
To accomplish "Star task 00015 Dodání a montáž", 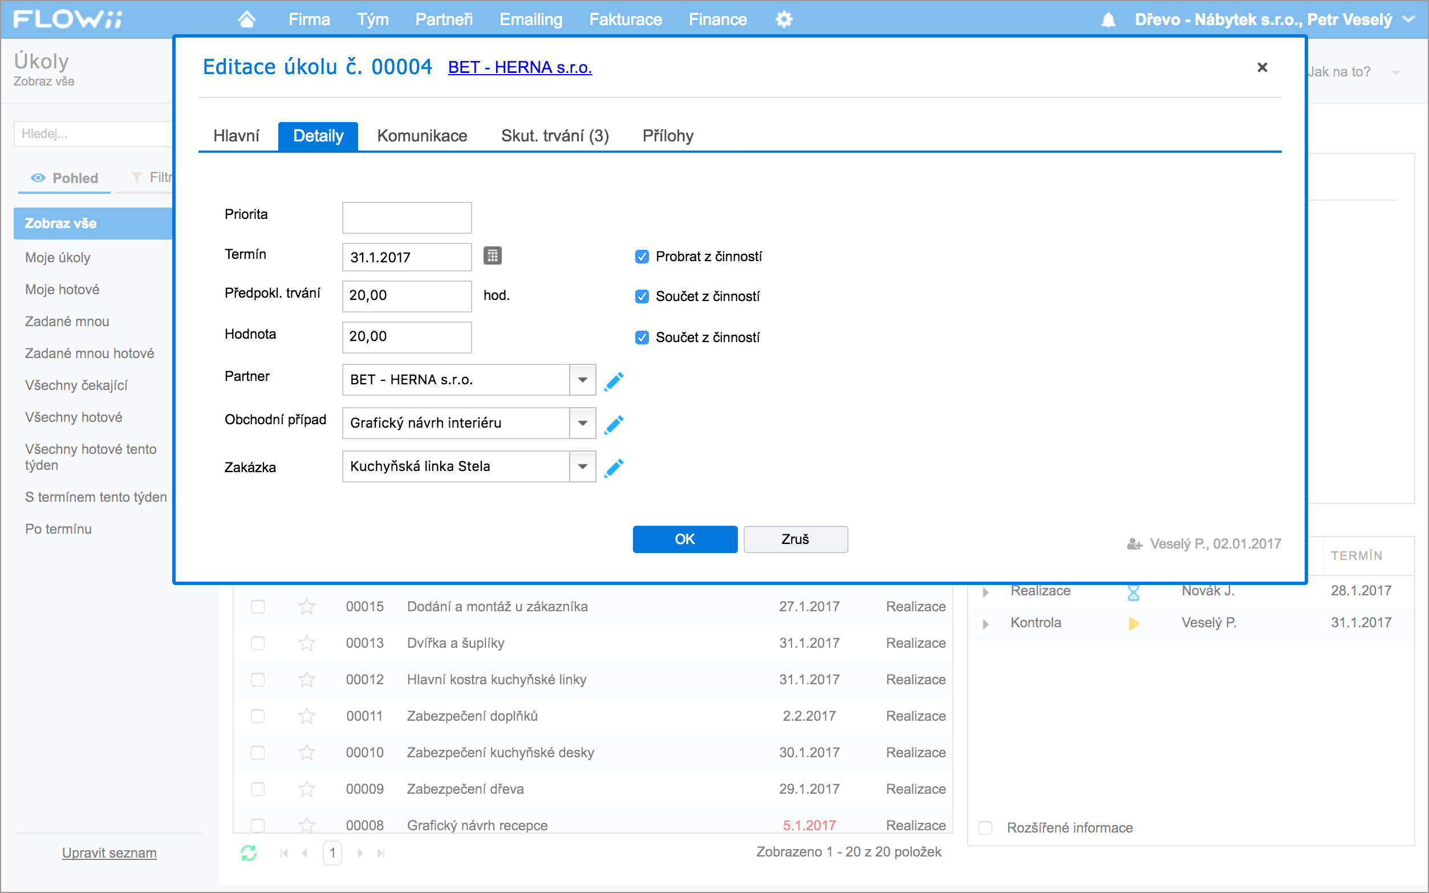I will tap(306, 607).
